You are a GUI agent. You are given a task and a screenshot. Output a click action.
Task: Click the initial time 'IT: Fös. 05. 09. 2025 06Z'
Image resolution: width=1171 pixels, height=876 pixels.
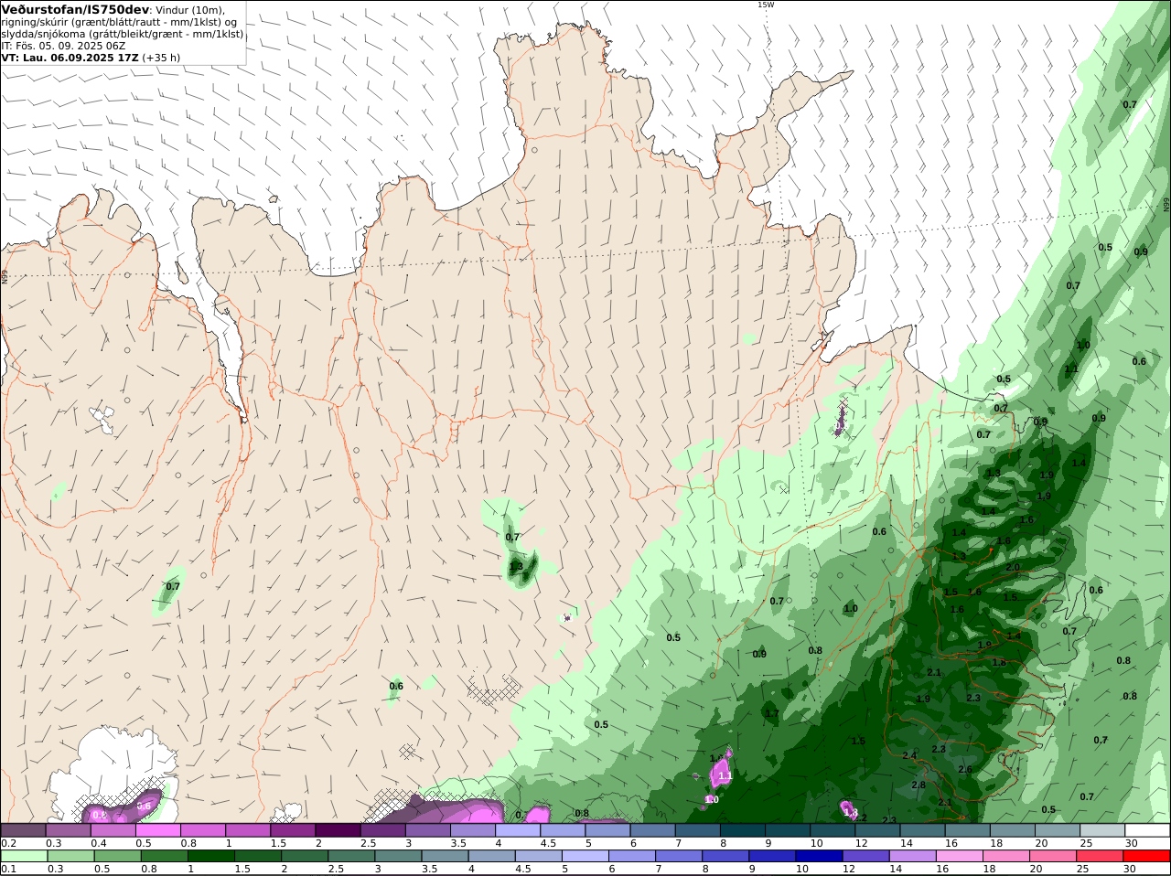(63, 46)
